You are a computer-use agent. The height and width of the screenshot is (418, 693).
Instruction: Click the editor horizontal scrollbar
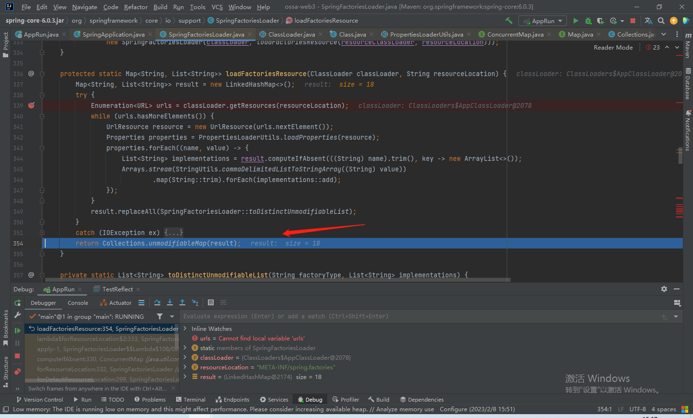pos(277,279)
